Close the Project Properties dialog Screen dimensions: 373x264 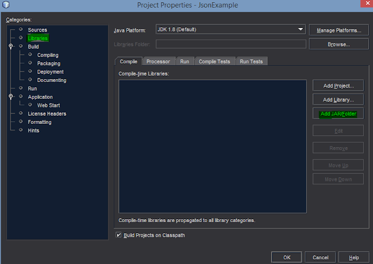367,3
